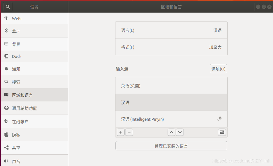
Task: Click the 语言(L) language row
Action: [171, 30]
